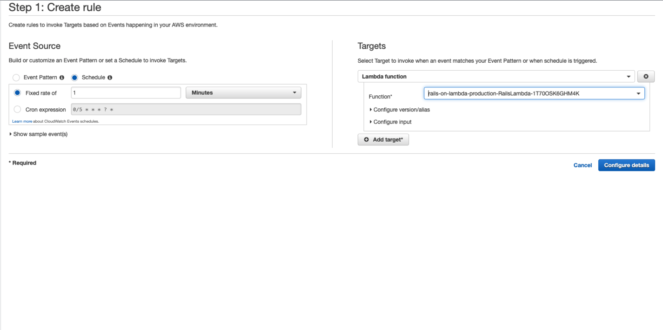
Task: Click the plus icon on Add target
Action: (x=367, y=139)
